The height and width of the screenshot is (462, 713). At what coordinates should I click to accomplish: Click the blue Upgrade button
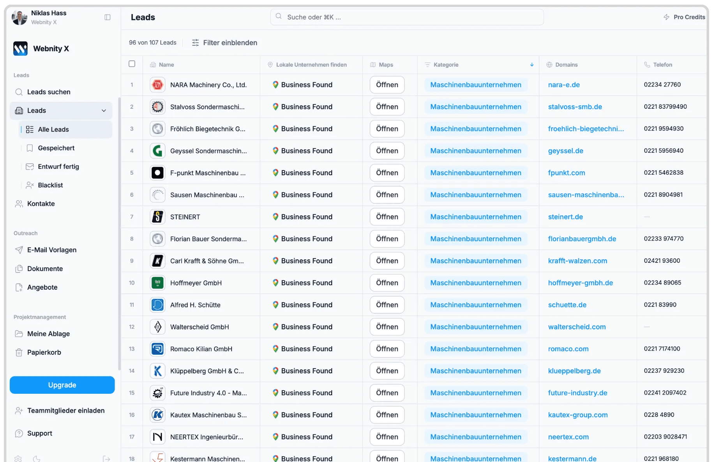62,385
